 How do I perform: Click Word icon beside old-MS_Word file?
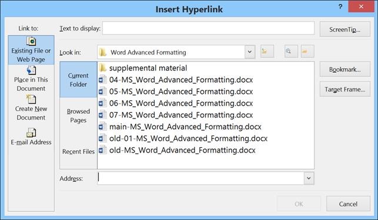[x=102, y=150]
